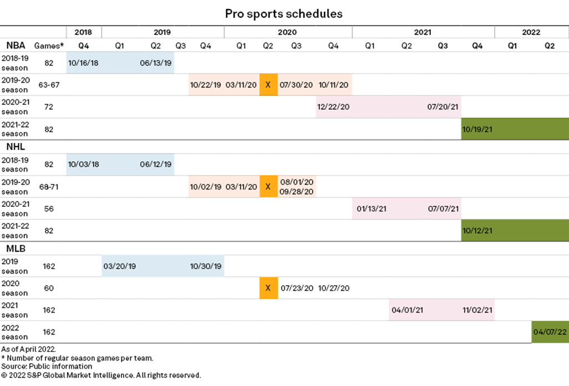Click the "Pro sports schedules" chart title
569x386 pixels.
point(284,14)
